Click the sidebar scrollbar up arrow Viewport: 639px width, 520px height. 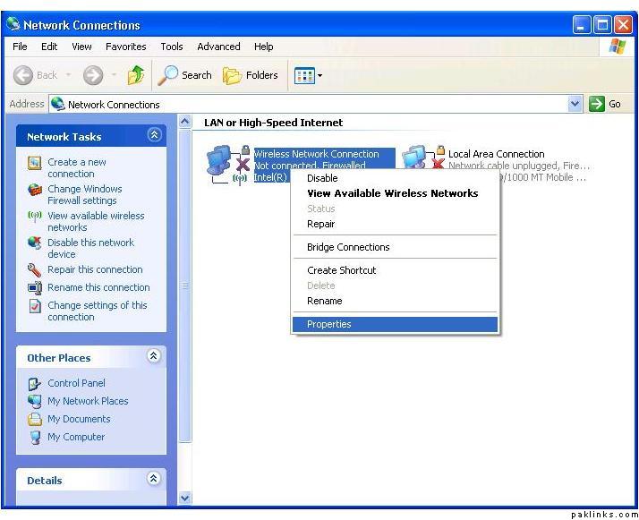(185, 122)
